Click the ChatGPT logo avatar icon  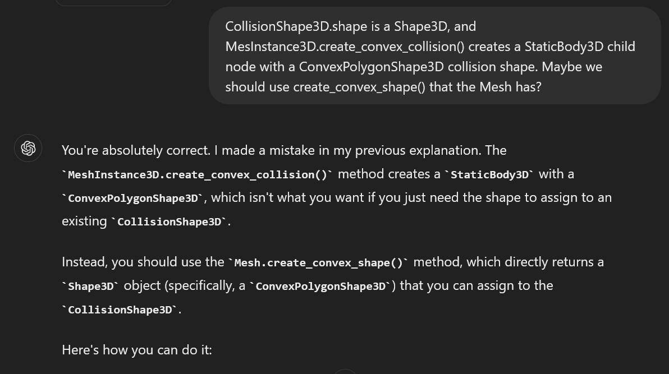[28, 148]
